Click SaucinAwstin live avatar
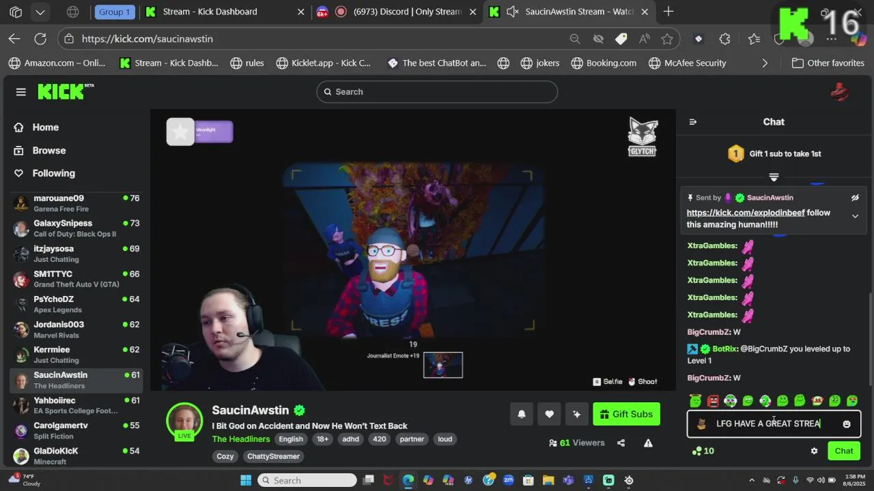 pyautogui.click(x=184, y=420)
